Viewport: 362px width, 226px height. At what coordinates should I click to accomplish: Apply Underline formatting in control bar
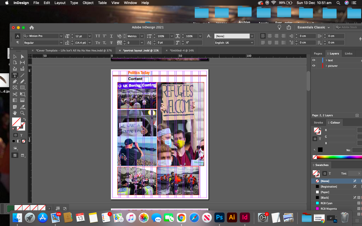click(111, 36)
